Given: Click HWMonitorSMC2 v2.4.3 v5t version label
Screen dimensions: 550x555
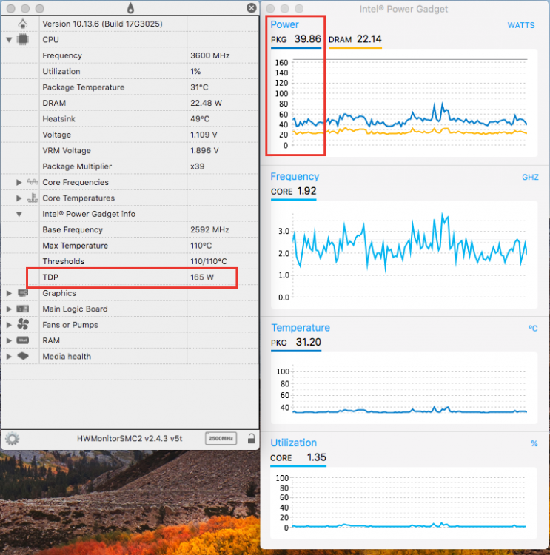Looking at the screenshot, I should click(x=130, y=439).
